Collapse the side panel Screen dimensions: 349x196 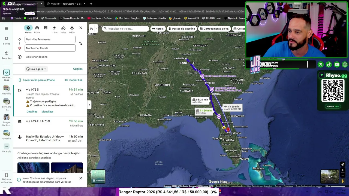pyautogui.click(x=89, y=105)
